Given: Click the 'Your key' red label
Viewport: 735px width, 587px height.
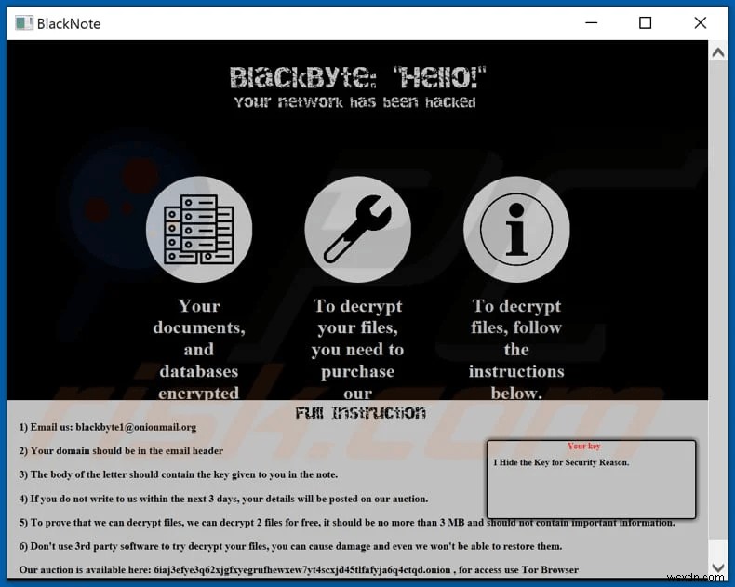Looking at the screenshot, I should click(x=583, y=446).
